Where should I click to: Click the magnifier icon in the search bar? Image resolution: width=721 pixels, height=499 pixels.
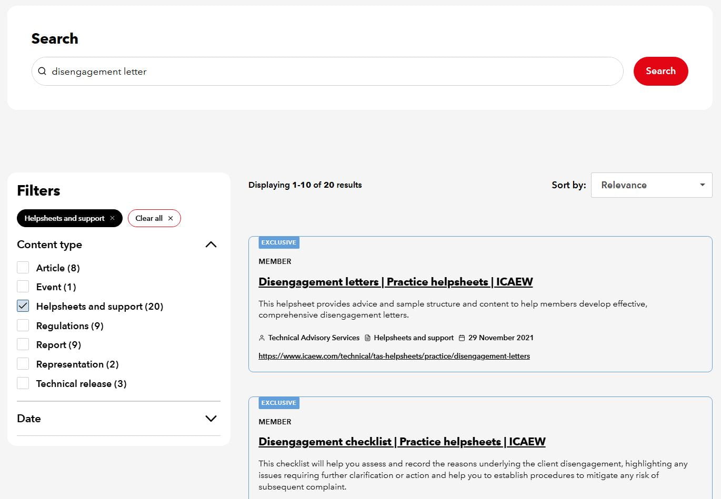[x=42, y=71]
